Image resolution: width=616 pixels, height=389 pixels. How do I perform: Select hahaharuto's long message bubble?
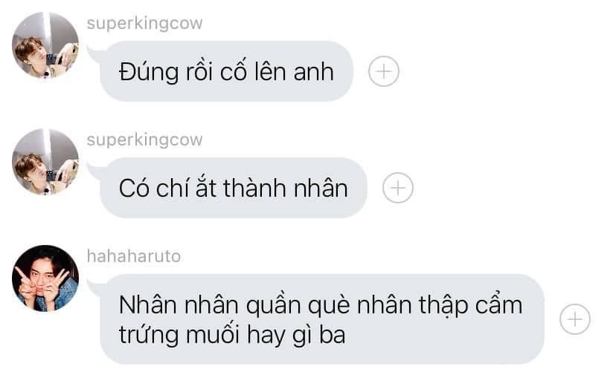321,319
